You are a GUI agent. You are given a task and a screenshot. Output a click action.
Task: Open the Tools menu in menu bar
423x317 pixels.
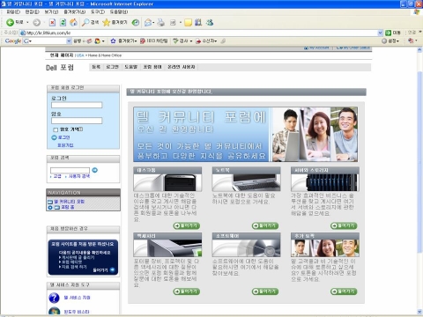98,11
